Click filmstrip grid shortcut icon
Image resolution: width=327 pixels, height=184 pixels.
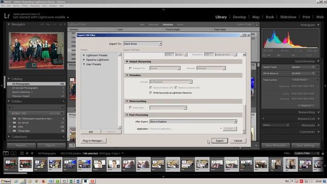tap(22, 153)
